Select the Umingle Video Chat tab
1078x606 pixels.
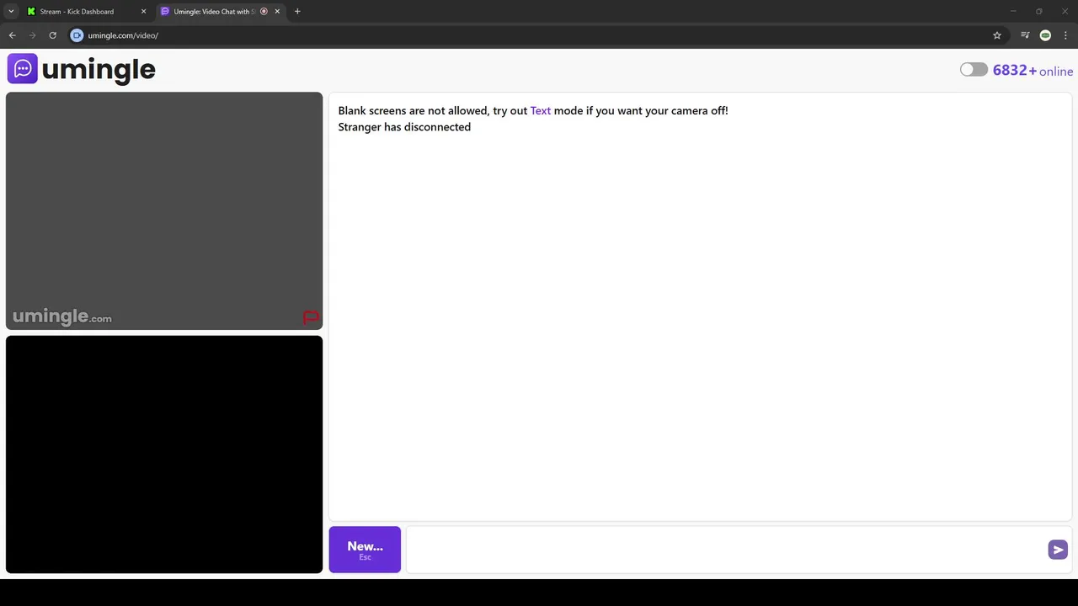pos(221,12)
